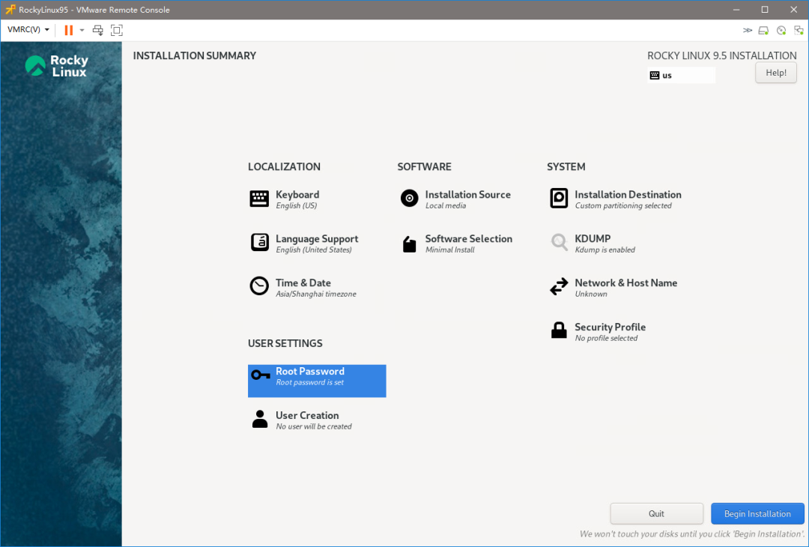Open the VMRC(V) menu dropdown
809x547 pixels.
pyautogui.click(x=28, y=30)
